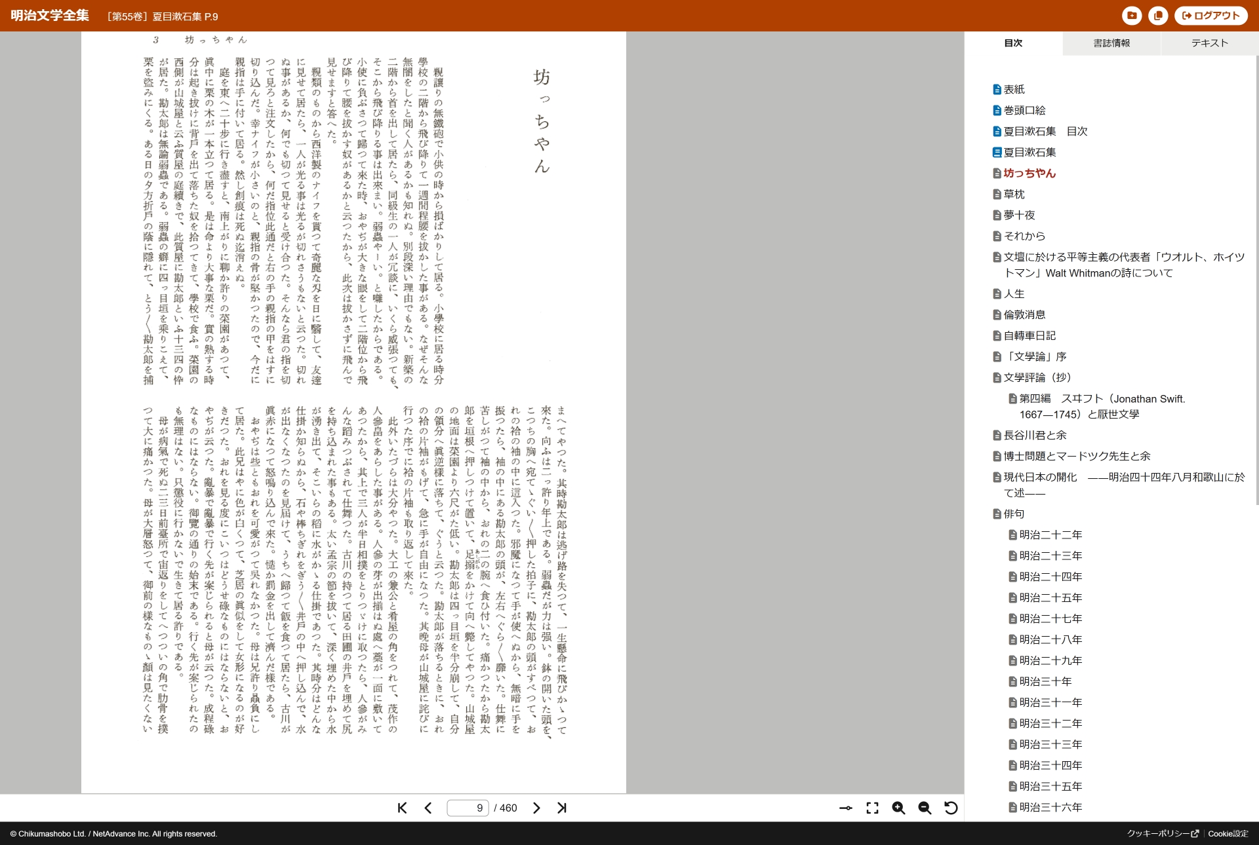
Task: Click the 明治文学全集 site title
Action: click(50, 16)
